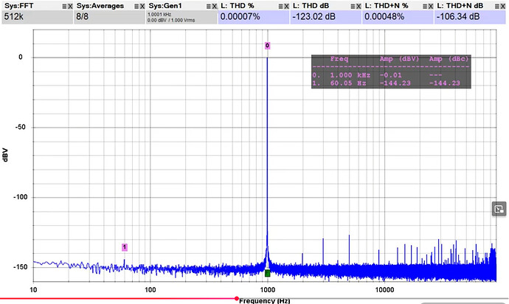The width and height of the screenshot is (509, 304).
Task: Select peak marker 1 at 60 Hz
Action: (125, 247)
